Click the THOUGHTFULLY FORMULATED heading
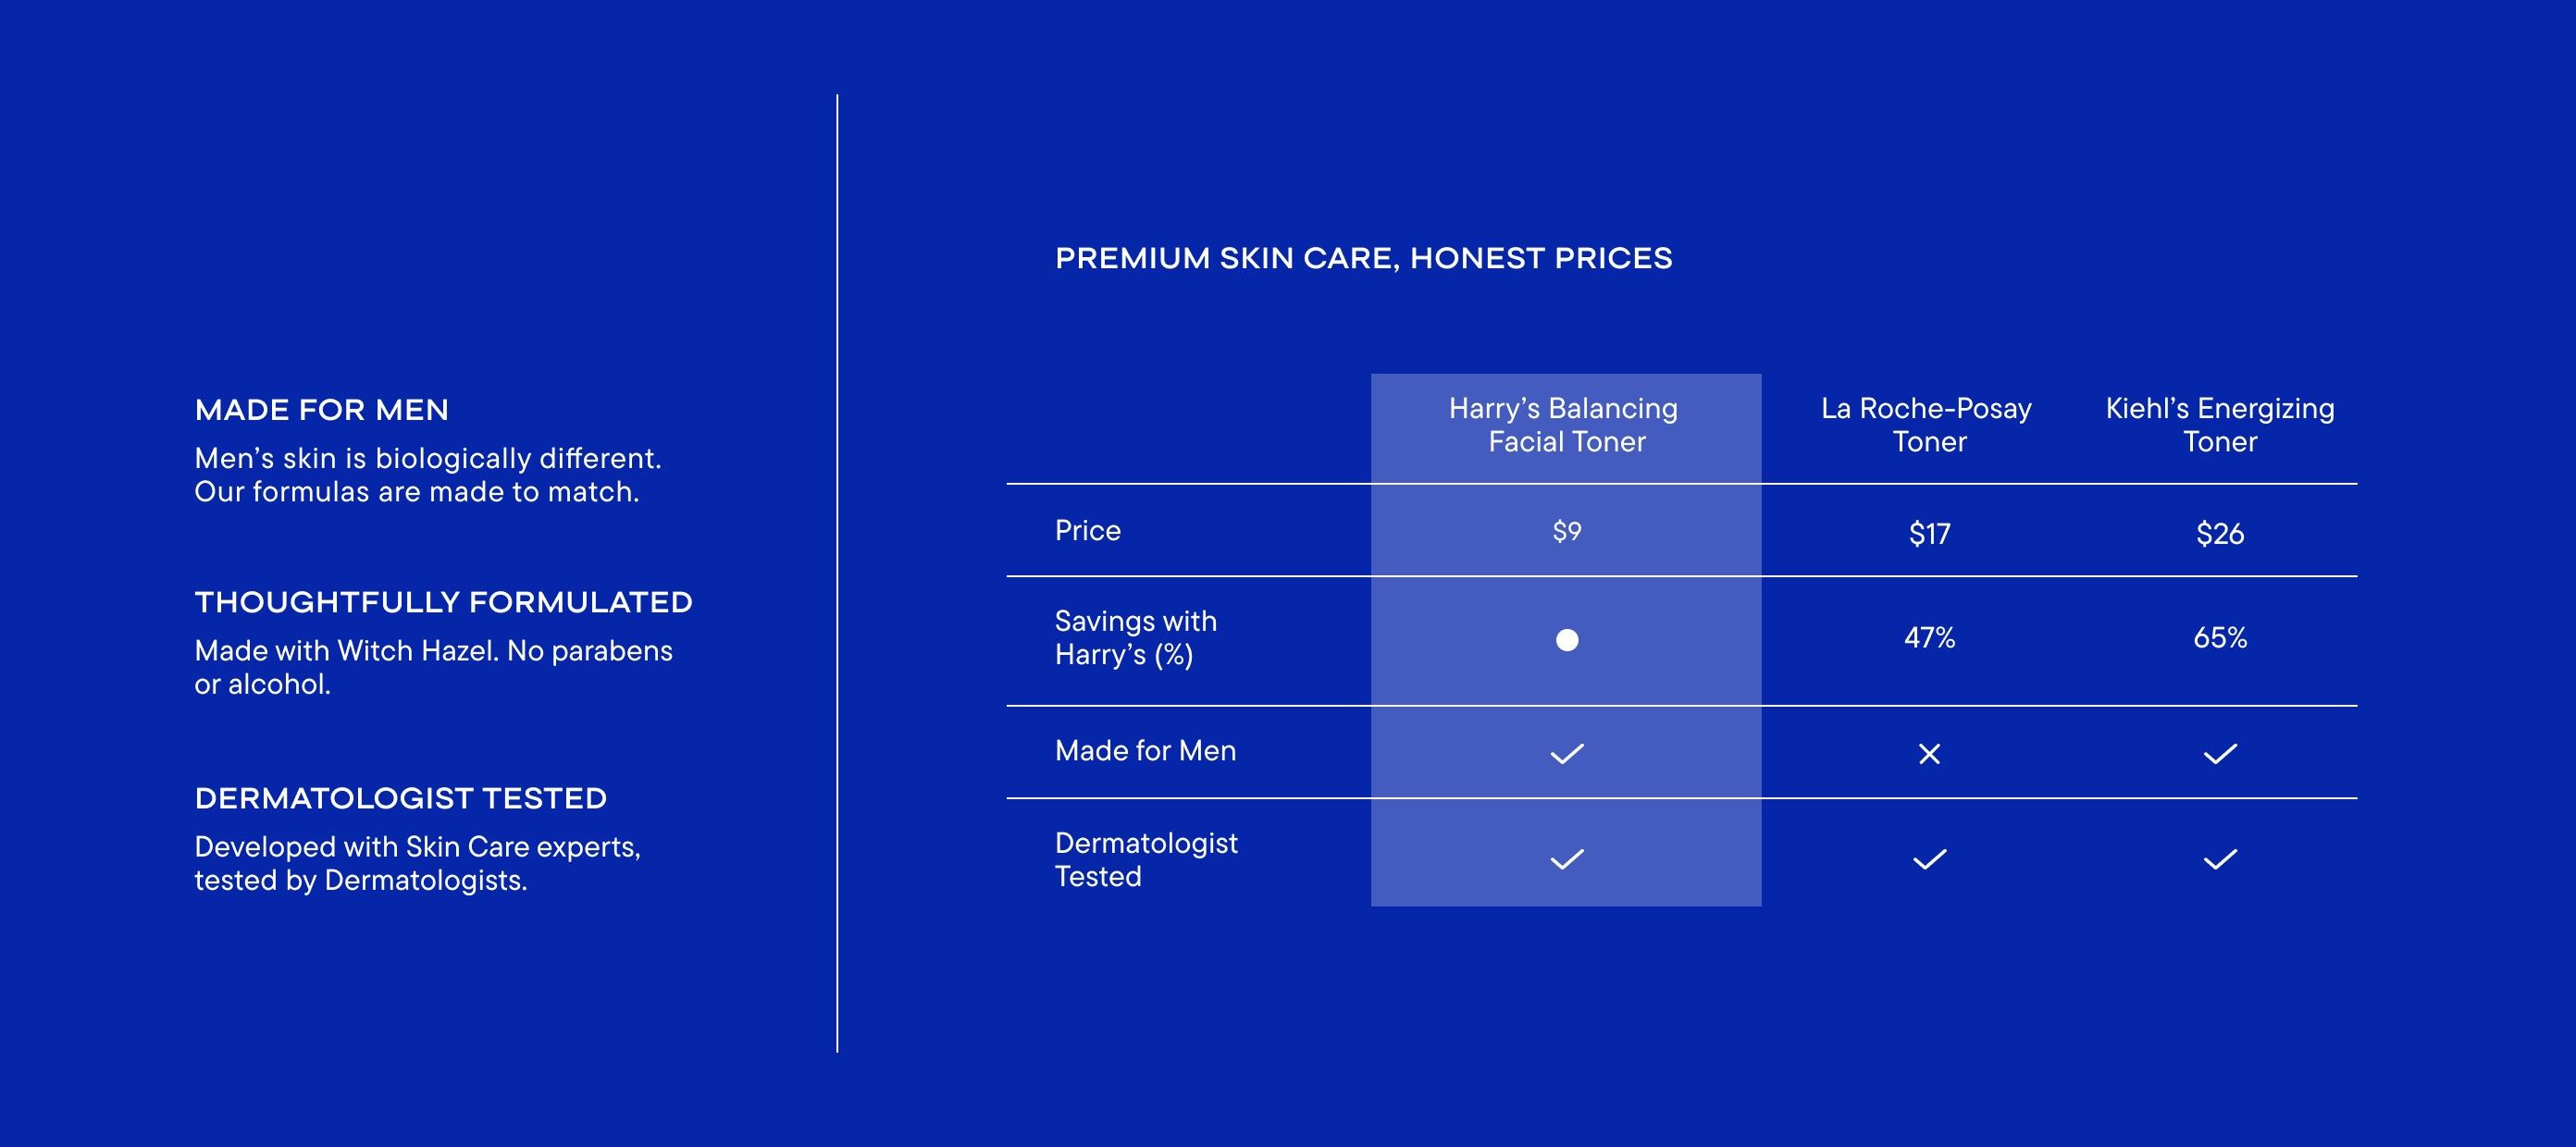This screenshot has height=1147, width=2576. pyautogui.click(x=444, y=602)
